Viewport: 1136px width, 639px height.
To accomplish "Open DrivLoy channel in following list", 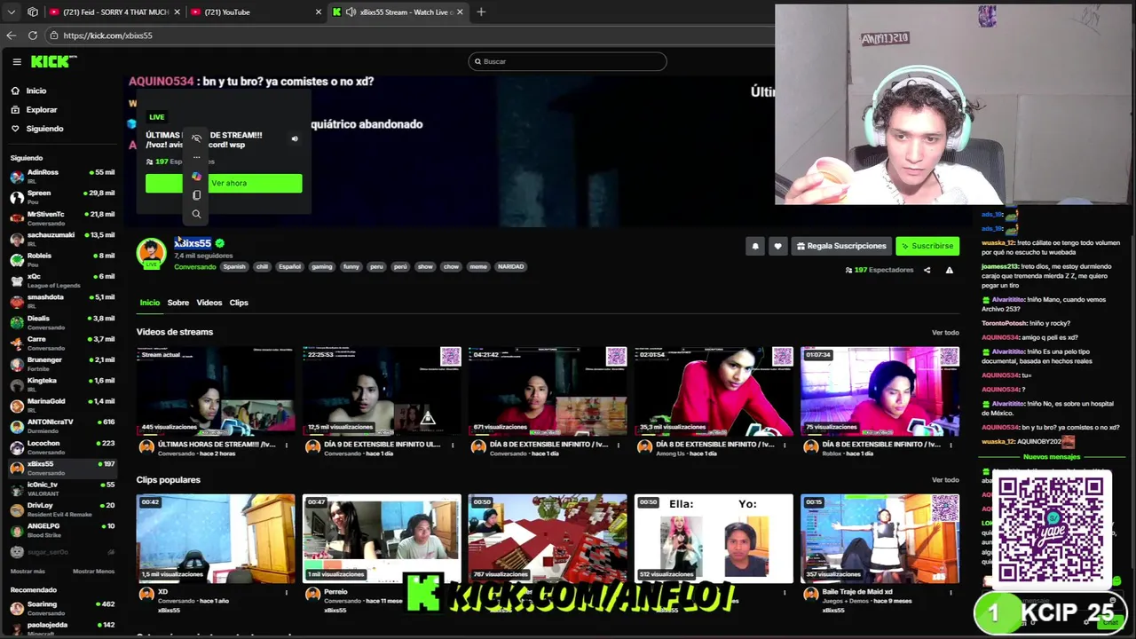I will point(62,509).
